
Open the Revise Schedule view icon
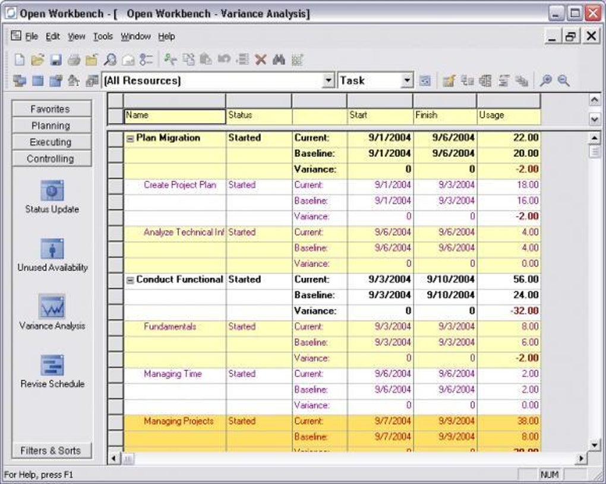pos(52,365)
